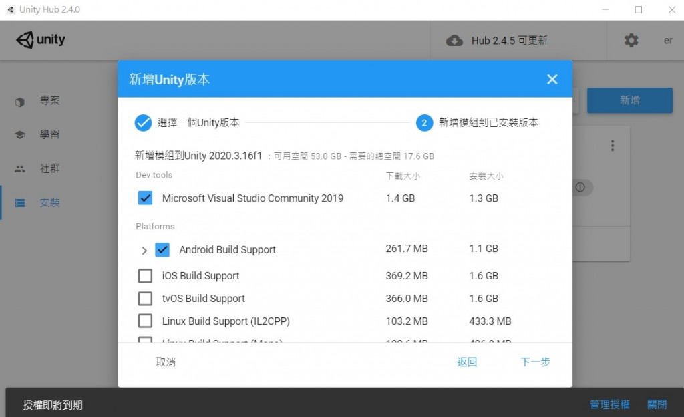The image size is (684, 417).
Task: Open the 社群 section
Action: pos(49,168)
